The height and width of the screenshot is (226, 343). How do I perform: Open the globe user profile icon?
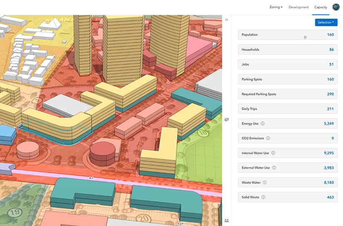coord(336,7)
